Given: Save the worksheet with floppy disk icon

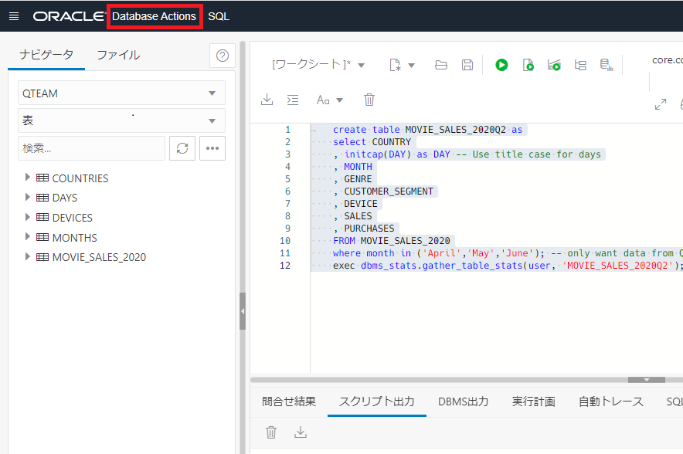Looking at the screenshot, I should tap(467, 66).
